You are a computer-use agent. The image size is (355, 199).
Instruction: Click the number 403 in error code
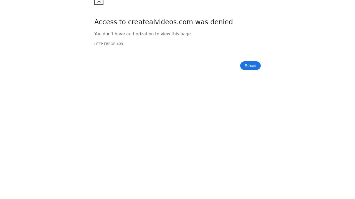pos(120,44)
